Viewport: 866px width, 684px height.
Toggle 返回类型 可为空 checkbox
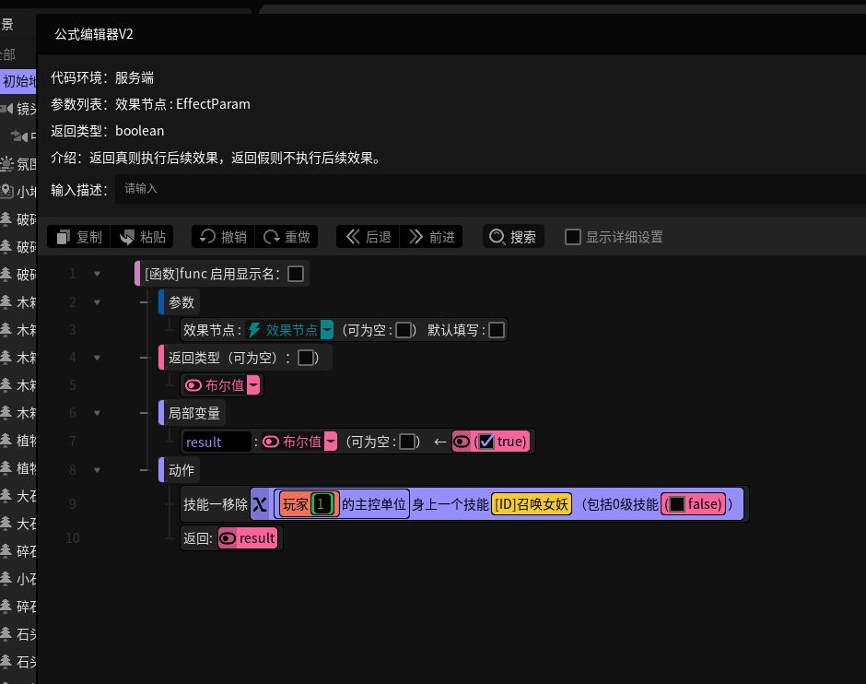click(306, 358)
